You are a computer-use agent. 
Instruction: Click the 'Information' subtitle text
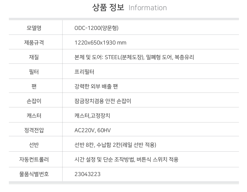point(147,8)
